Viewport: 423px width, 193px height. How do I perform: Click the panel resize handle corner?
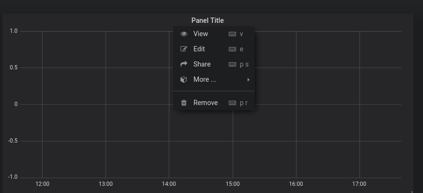tap(412, 192)
